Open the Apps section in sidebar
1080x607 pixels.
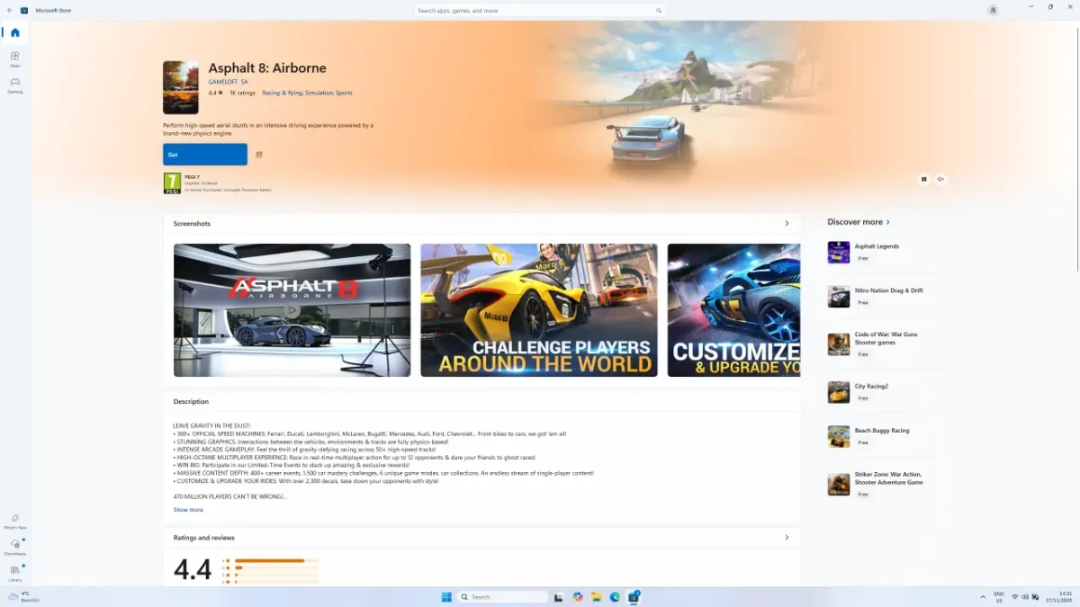(x=14, y=58)
